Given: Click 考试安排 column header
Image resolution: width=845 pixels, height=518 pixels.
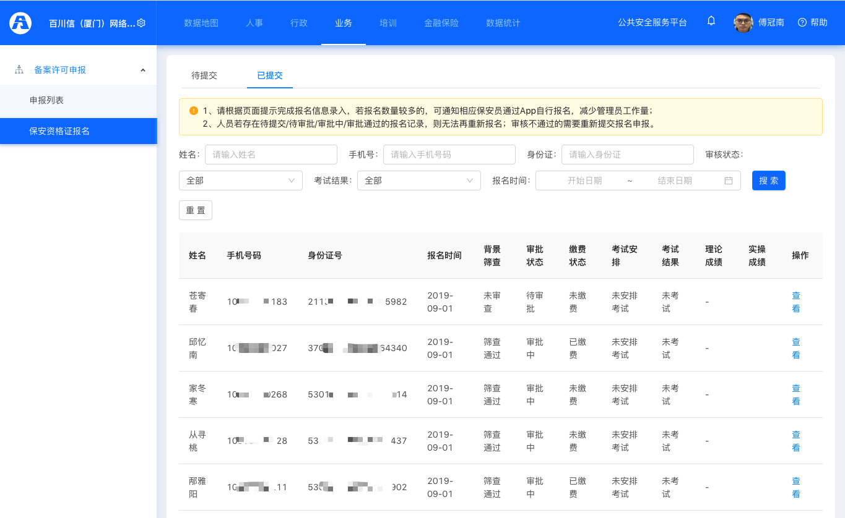Looking at the screenshot, I should pyautogui.click(x=625, y=255).
